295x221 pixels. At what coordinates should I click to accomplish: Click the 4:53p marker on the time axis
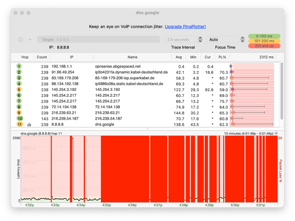tap(55, 205)
